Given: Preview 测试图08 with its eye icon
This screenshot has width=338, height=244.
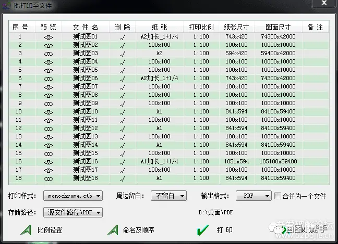Looking at the screenshot, I should coord(49,96).
